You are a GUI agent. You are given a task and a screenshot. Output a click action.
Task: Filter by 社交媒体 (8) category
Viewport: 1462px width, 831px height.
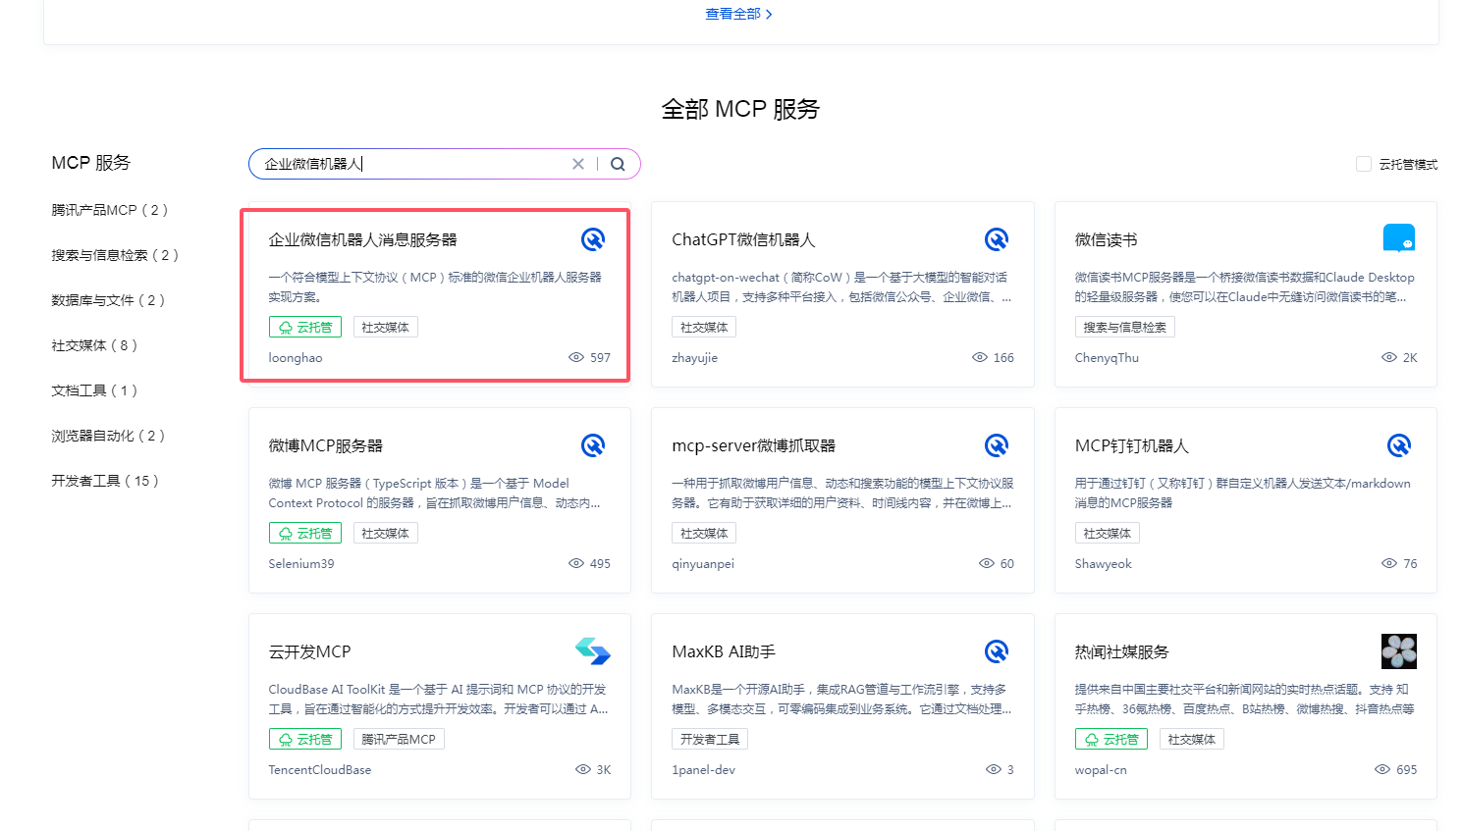pos(94,345)
